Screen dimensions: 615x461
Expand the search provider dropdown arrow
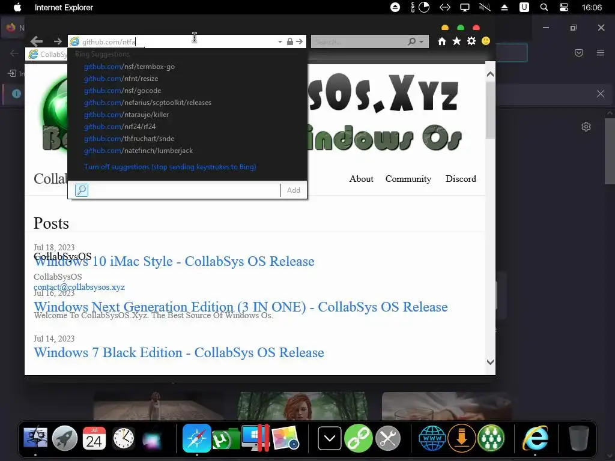pos(422,41)
